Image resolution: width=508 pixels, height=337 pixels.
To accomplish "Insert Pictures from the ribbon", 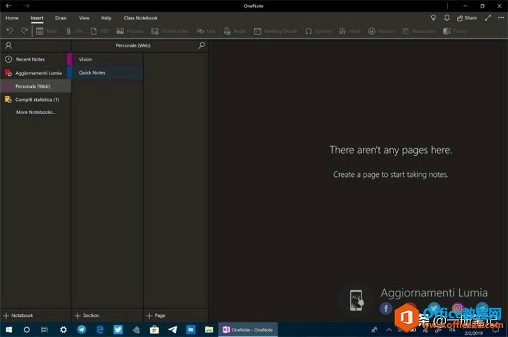I will tap(130, 31).
